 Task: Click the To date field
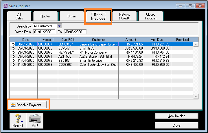click(x=75, y=32)
